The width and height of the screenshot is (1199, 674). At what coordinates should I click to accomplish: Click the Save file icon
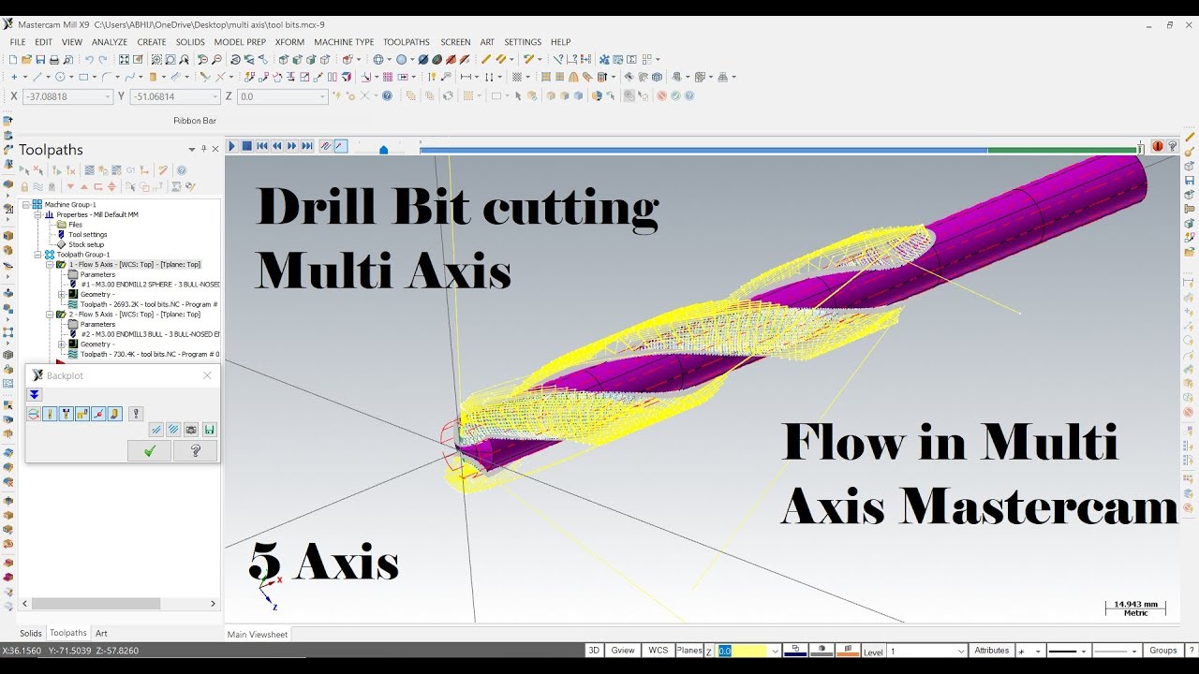(40, 60)
